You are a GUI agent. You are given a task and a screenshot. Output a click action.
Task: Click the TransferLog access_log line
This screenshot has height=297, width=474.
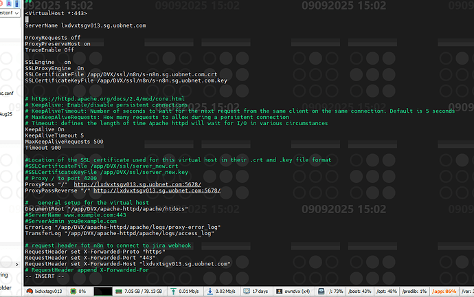(120, 233)
